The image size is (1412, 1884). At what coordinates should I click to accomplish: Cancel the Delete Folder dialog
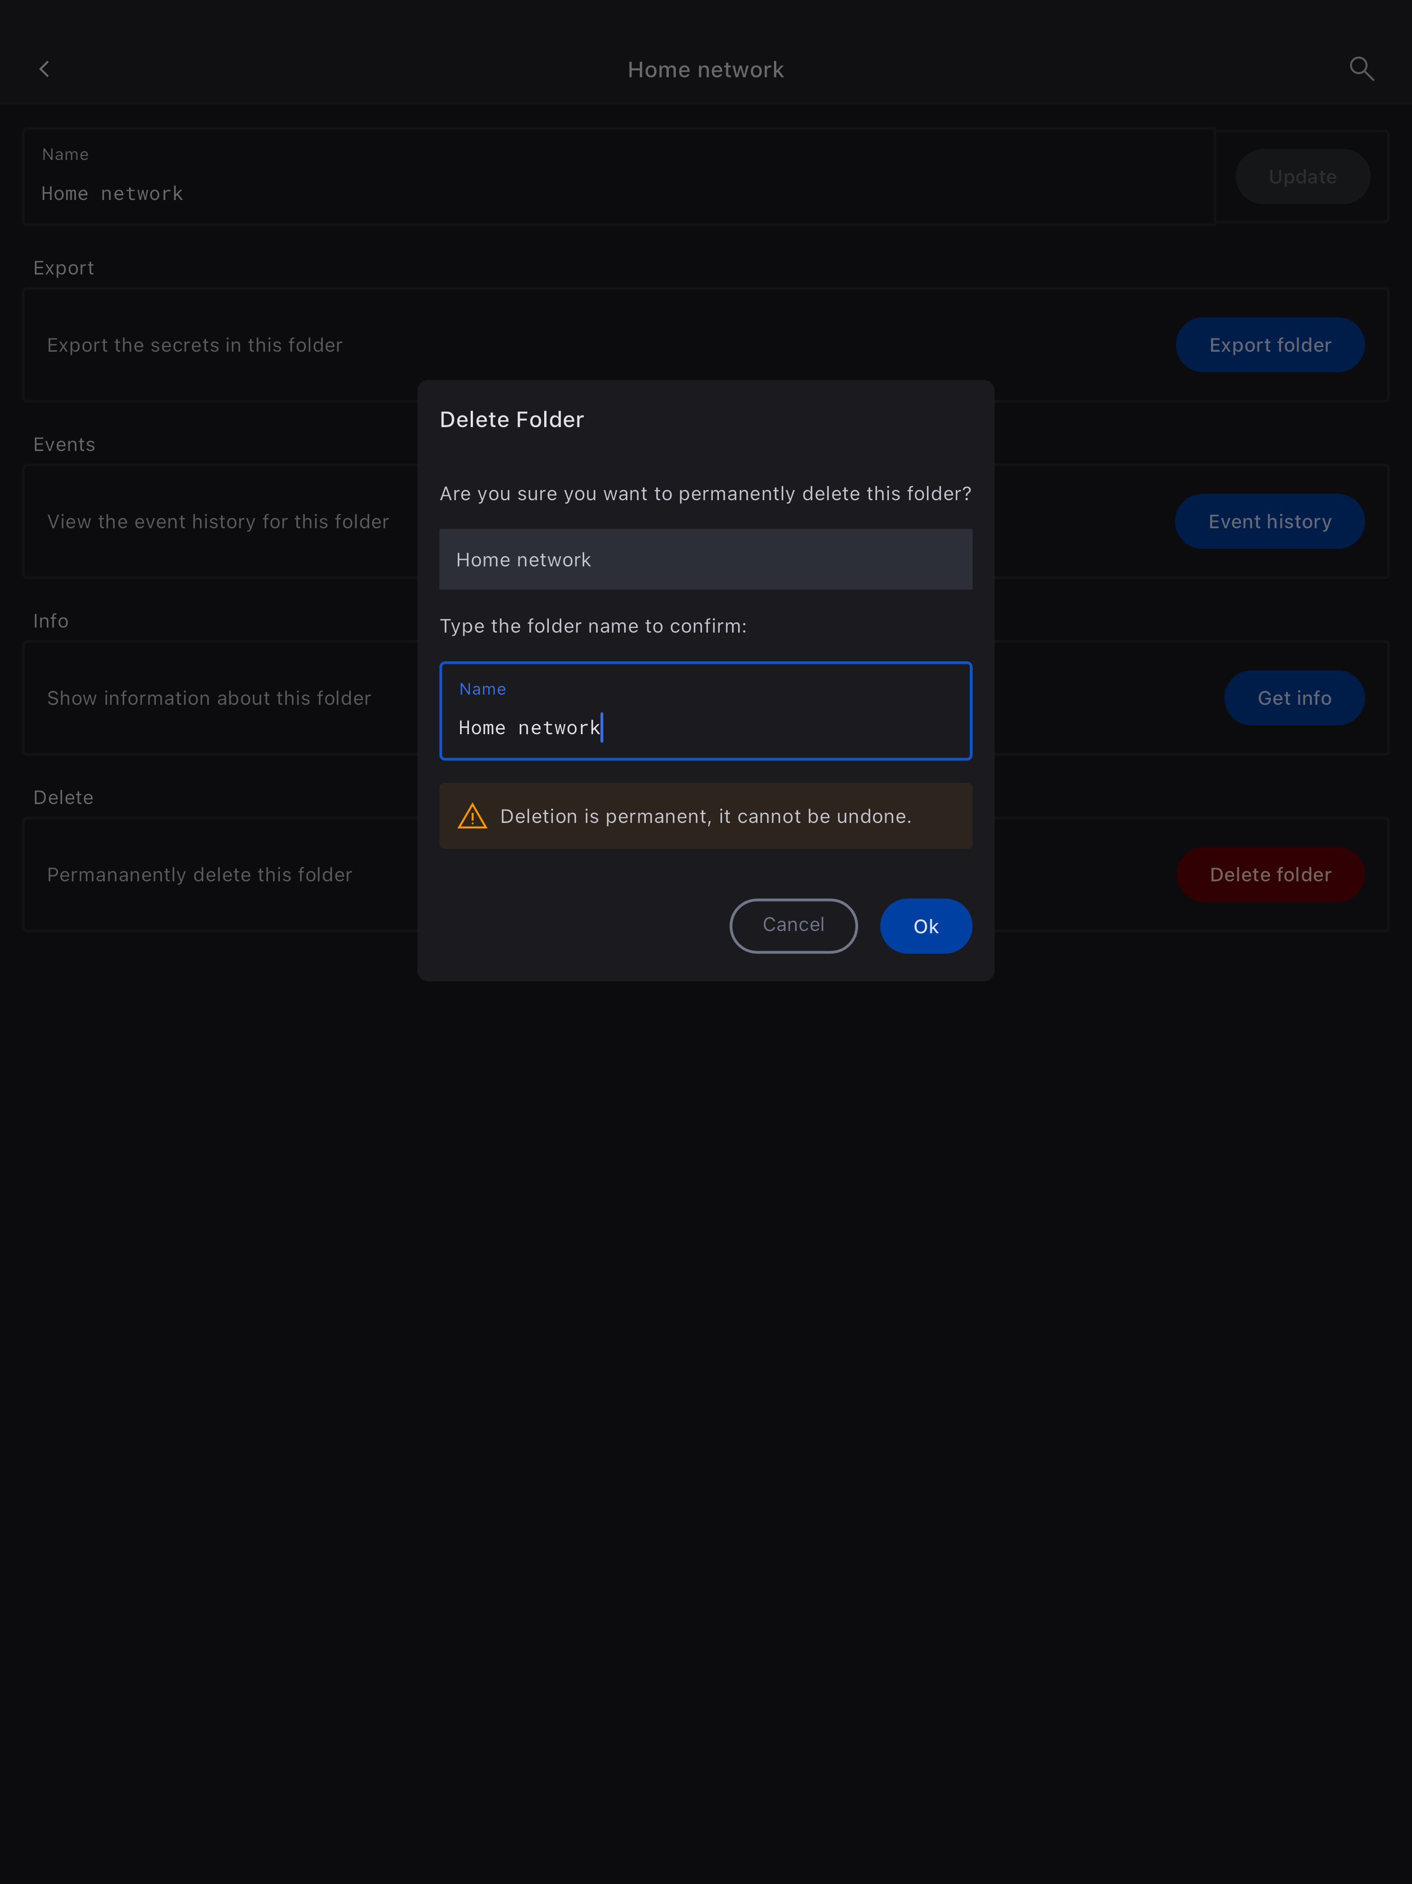pyautogui.click(x=793, y=926)
